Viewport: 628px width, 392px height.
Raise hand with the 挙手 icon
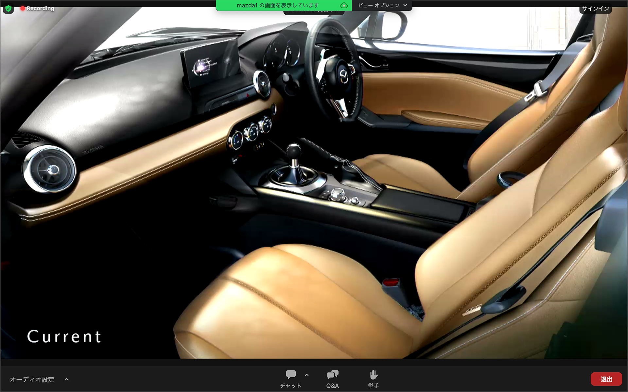tap(374, 375)
